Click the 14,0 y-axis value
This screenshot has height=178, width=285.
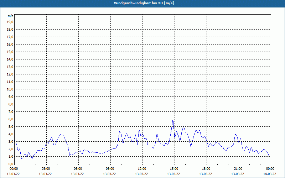[10, 59]
